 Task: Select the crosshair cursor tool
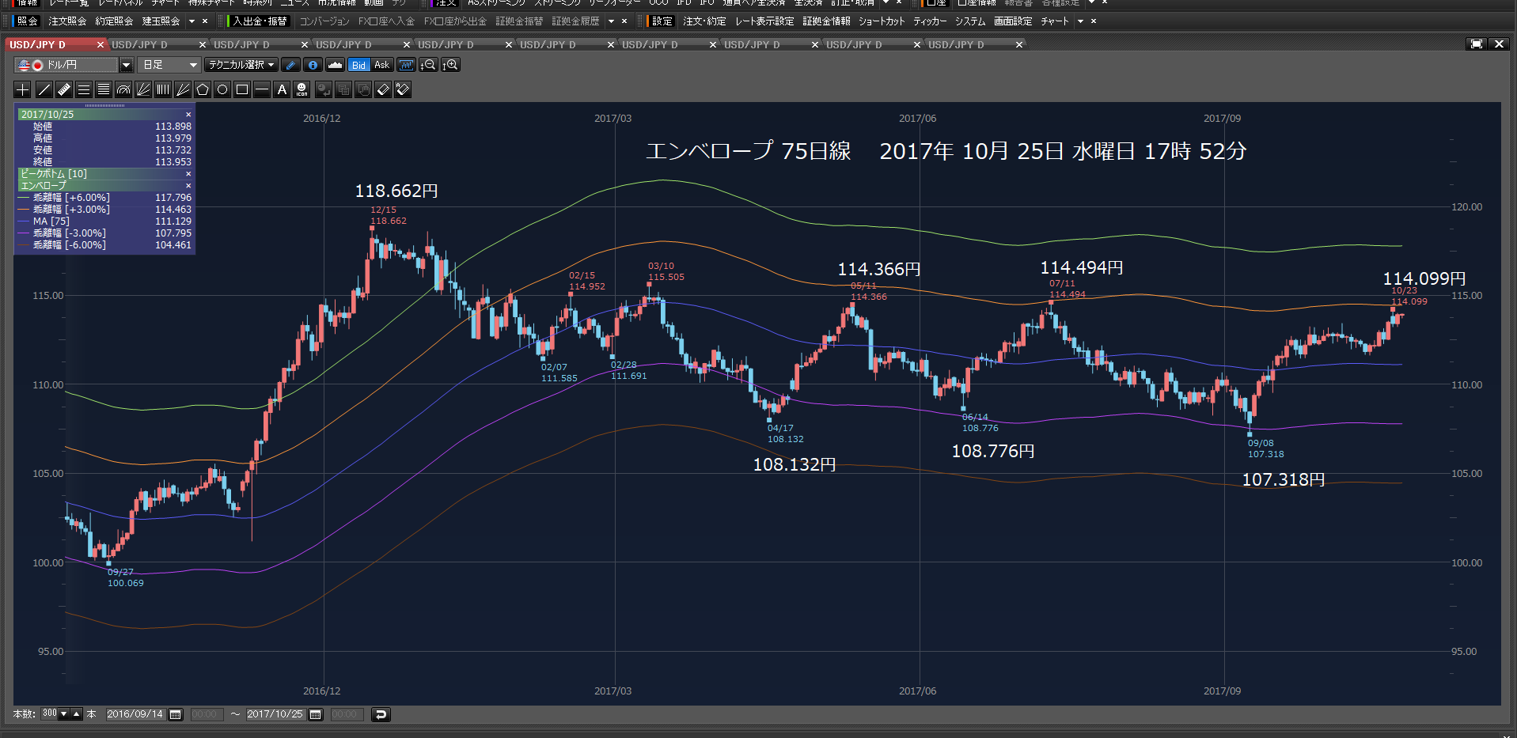click(x=23, y=89)
